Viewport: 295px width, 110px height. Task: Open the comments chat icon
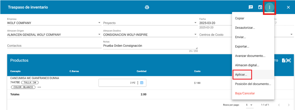pyautogui.click(x=251, y=7)
